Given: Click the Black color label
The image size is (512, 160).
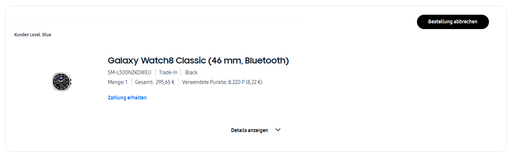Looking at the screenshot, I should point(191,72).
